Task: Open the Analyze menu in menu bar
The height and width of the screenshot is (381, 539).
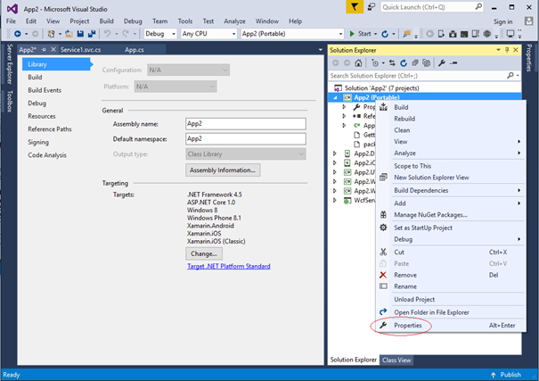Action: tap(234, 21)
